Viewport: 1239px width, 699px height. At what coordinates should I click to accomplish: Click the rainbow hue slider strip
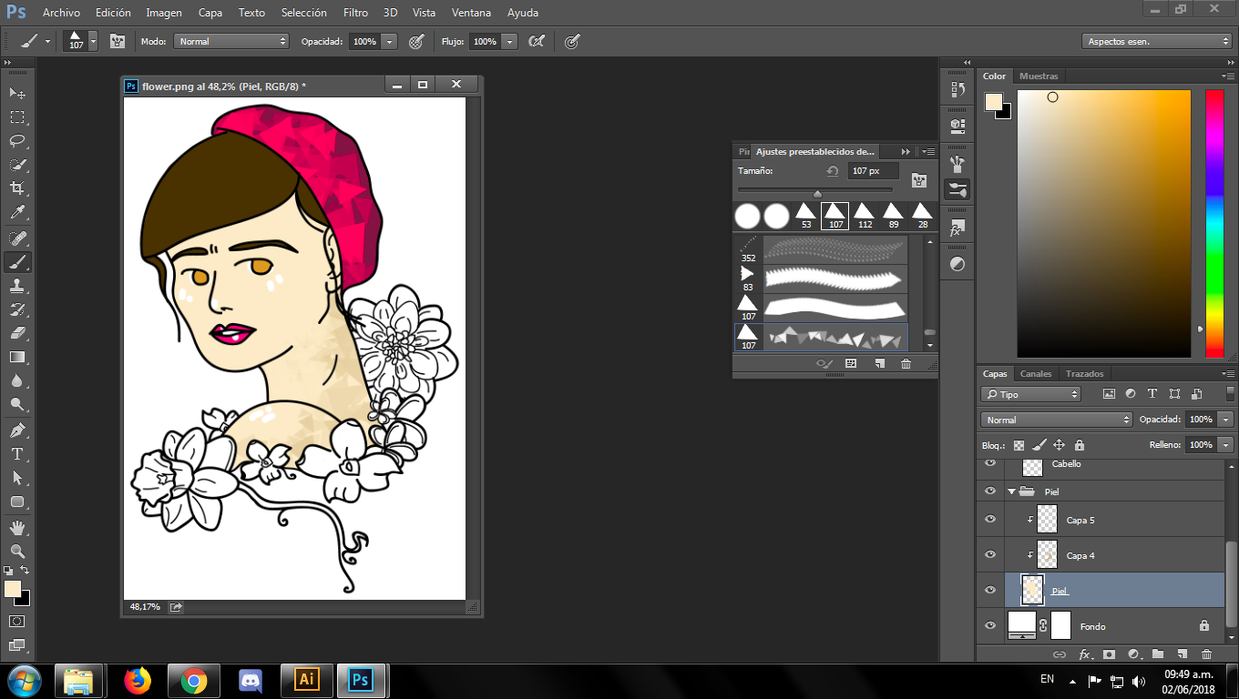point(1214,223)
